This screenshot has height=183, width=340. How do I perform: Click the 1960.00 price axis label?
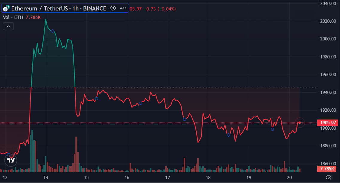click(328, 75)
